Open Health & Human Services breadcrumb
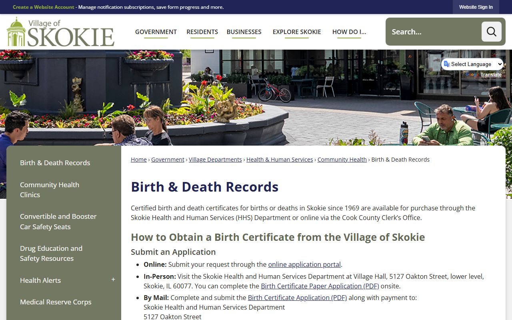 coord(280,160)
